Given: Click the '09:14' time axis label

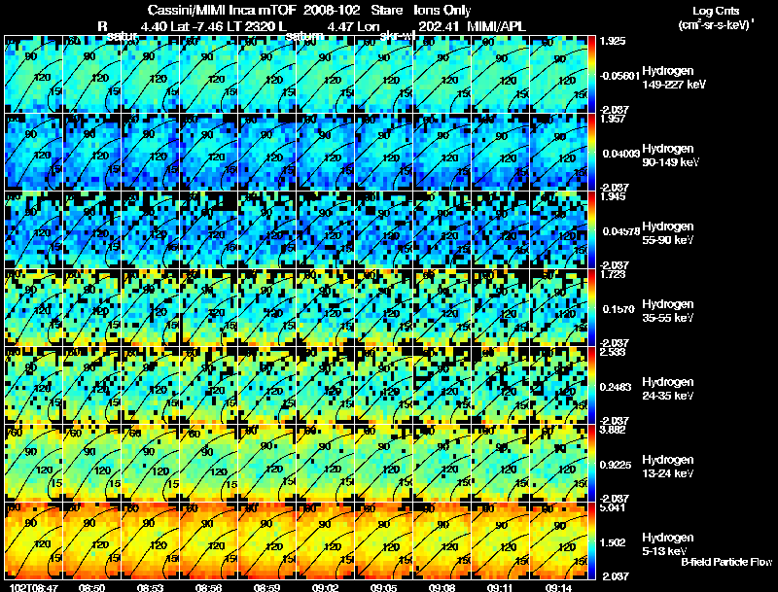Looking at the screenshot, I should (x=558, y=587).
